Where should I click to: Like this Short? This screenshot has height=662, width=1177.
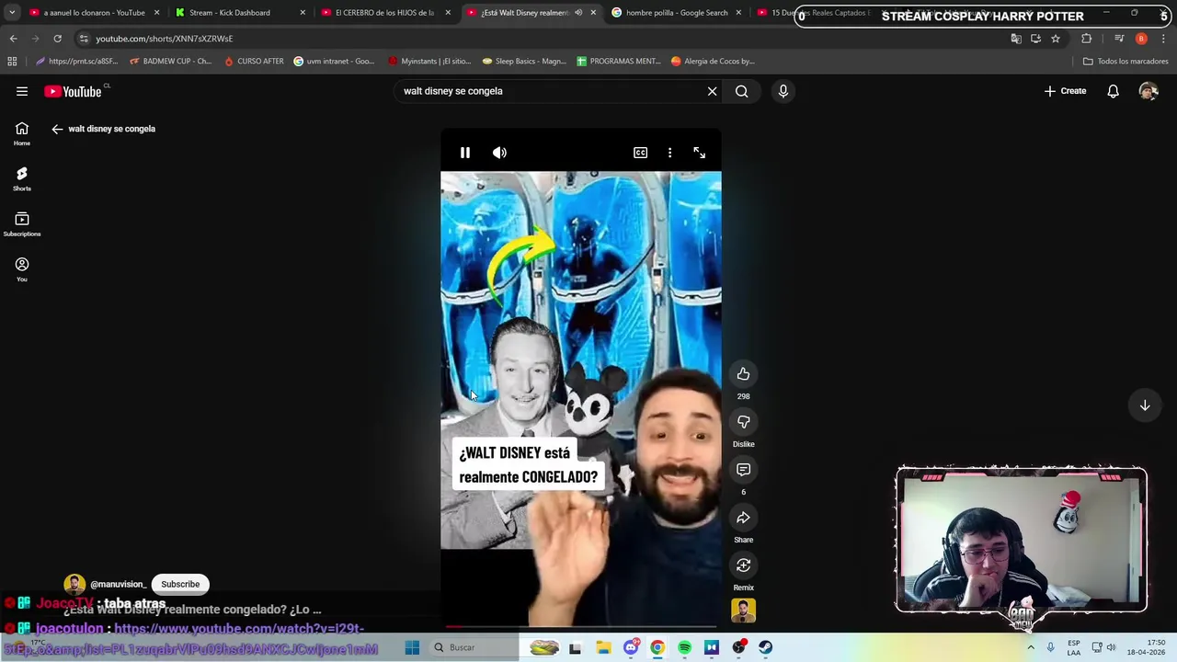(x=743, y=374)
